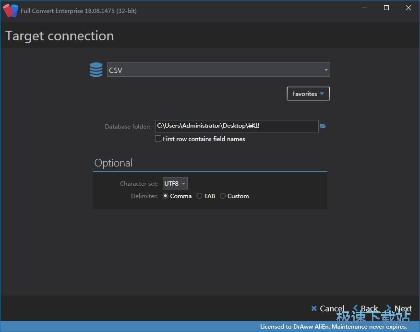
Task: Click the Cancel button
Action: coord(328,308)
